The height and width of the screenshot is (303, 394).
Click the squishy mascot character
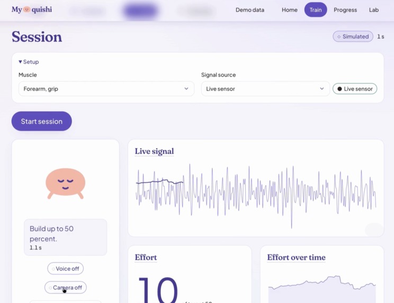pos(65,183)
